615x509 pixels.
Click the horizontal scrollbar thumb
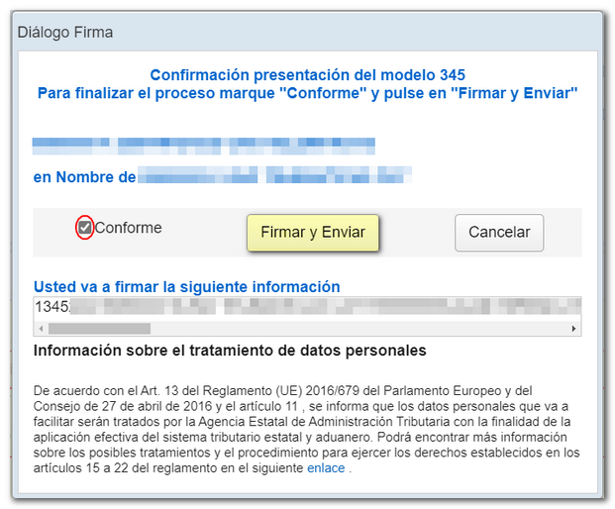99,328
